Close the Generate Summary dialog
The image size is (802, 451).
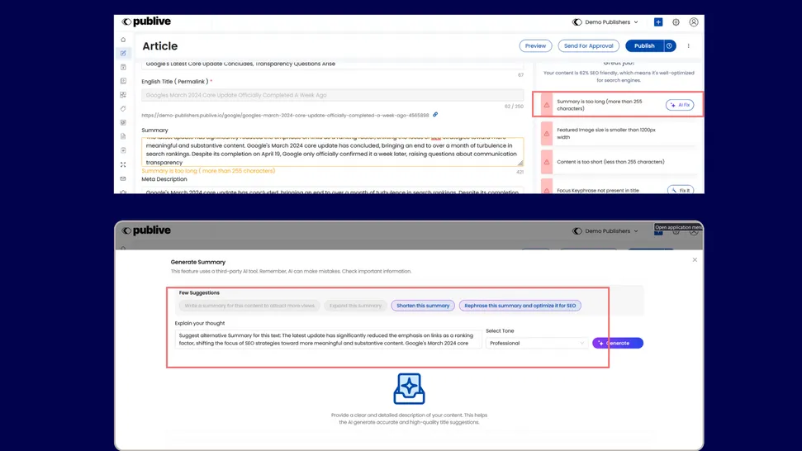tap(695, 260)
